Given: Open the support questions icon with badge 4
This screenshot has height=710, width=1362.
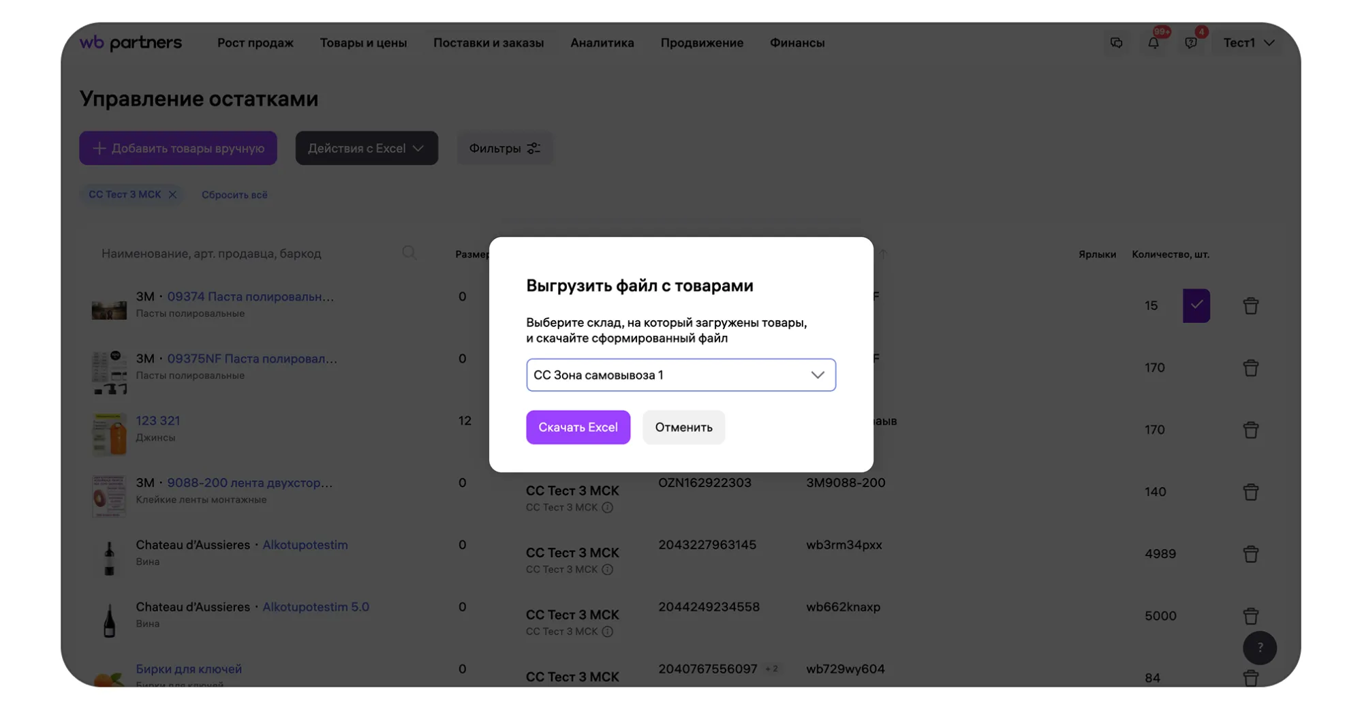Looking at the screenshot, I should [x=1191, y=43].
